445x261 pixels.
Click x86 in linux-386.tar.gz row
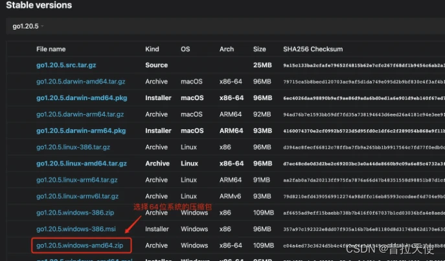pos(225,147)
